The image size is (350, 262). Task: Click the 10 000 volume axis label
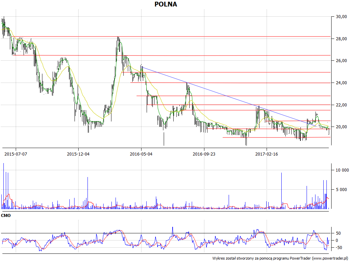coord(342,170)
